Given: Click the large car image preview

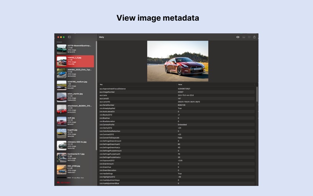Looking at the screenshot, I should pos(178,61).
